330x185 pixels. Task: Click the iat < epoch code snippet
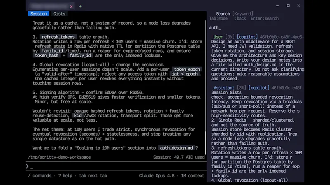point(184,74)
